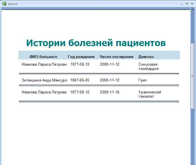Screen dimensions: 196x165
Task: Click the column header Диагноз
Action: point(146,57)
